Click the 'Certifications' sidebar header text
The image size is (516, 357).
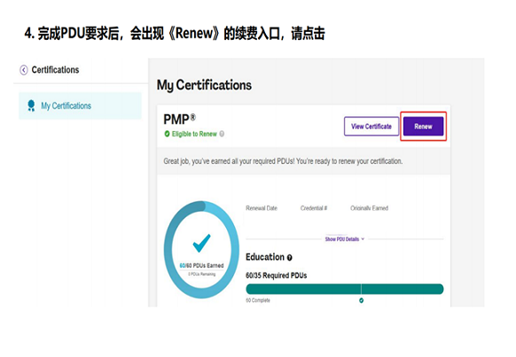point(55,70)
